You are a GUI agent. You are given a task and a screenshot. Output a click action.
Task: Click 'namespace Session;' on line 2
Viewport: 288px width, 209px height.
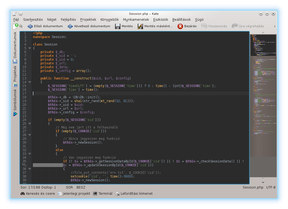pos(50,37)
